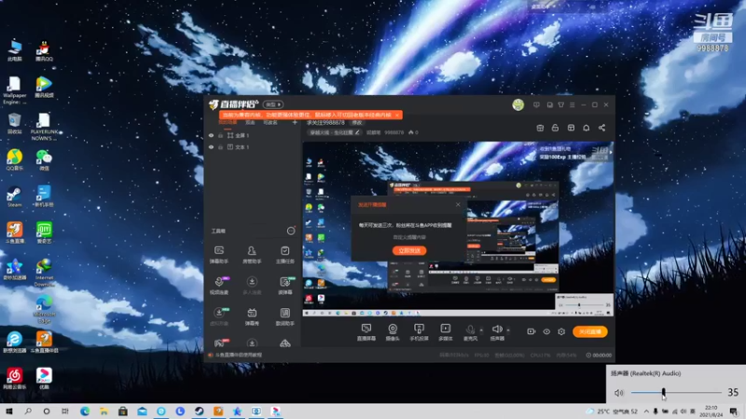Screen dimensions: 746x419
Task: Open the Steam desktop shortcut
Action: click(x=14, y=196)
